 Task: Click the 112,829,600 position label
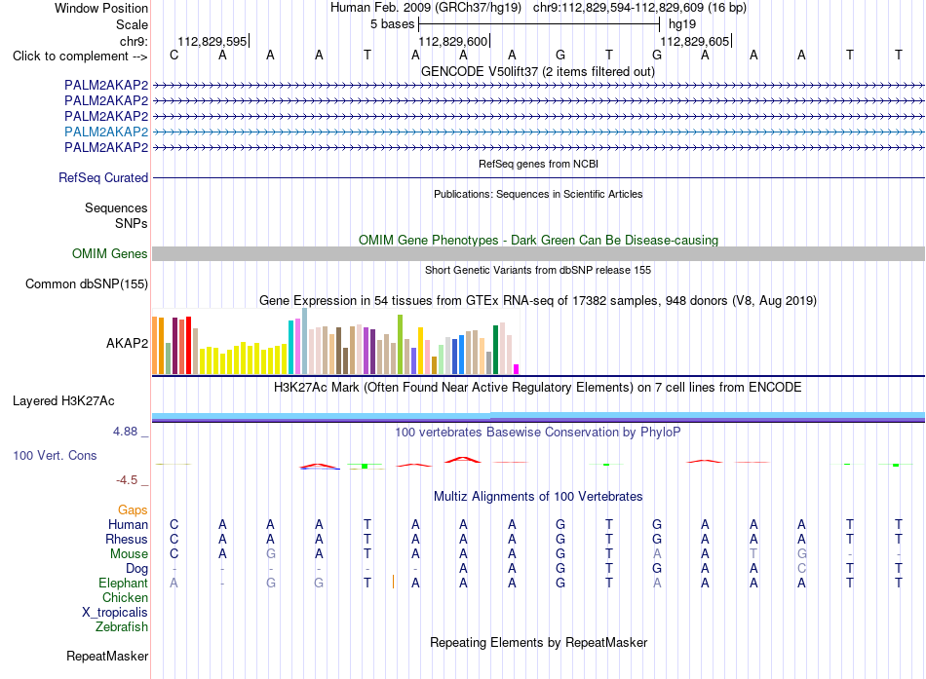click(x=453, y=41)
